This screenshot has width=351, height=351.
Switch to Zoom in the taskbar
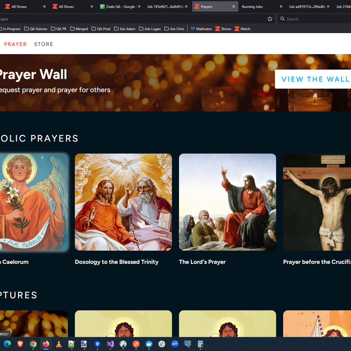pos(175,344)
